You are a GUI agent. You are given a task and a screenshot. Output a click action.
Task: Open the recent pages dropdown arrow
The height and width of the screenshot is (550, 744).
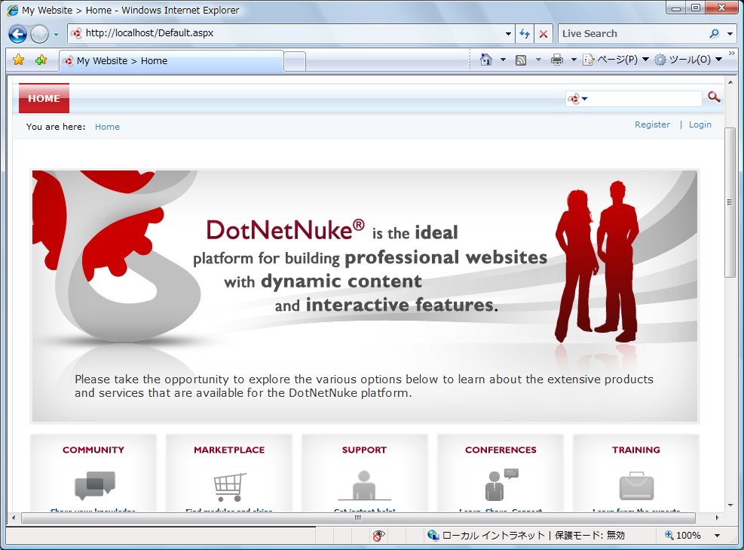pyautogui.click(x=56, y=34)
